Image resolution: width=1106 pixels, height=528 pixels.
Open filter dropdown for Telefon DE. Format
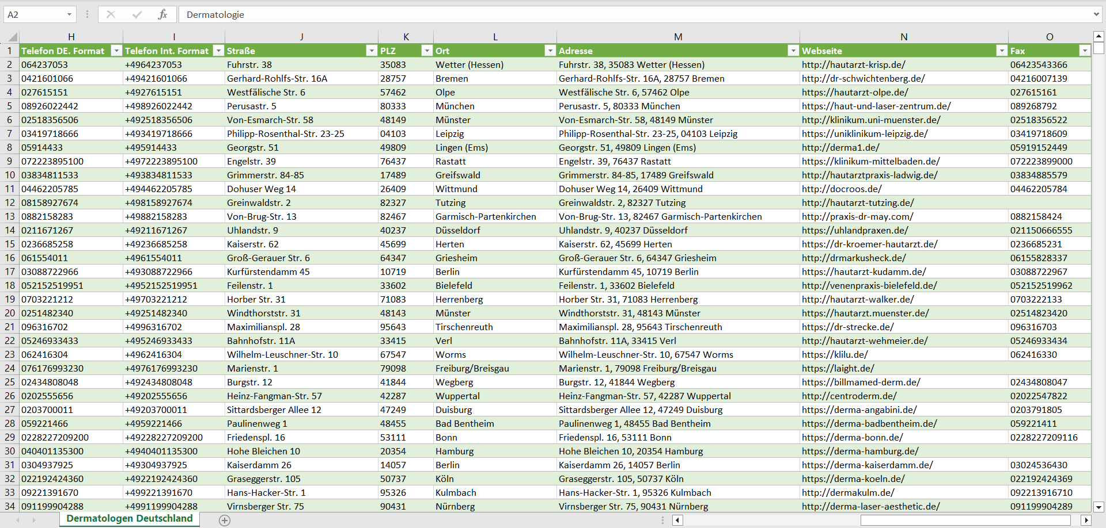click(116, 51)
